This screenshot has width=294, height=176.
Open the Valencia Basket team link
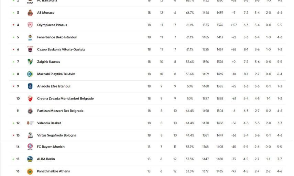[49, 123]
